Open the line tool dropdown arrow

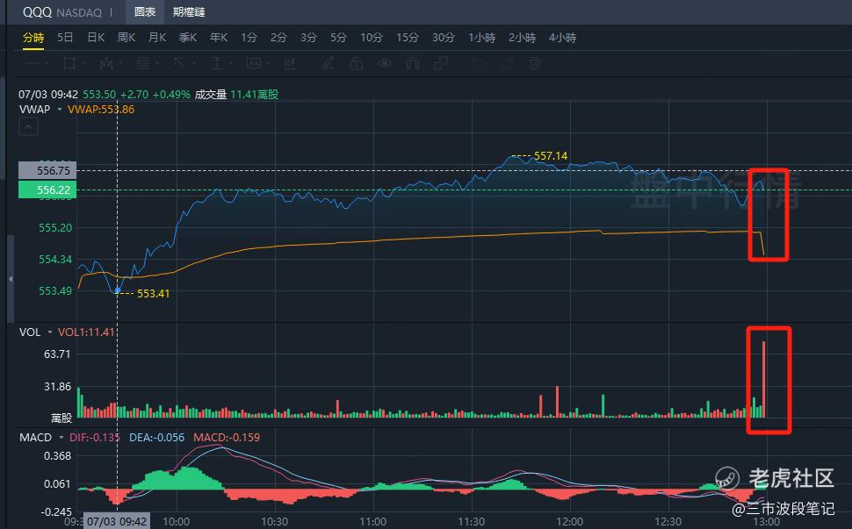coord(47,64)
